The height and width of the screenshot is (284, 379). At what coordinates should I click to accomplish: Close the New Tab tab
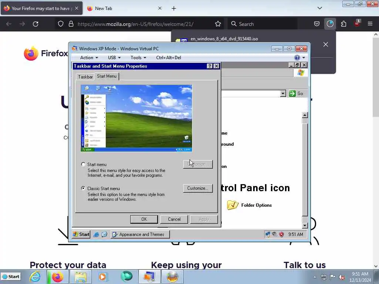click(x=160, y=8)
